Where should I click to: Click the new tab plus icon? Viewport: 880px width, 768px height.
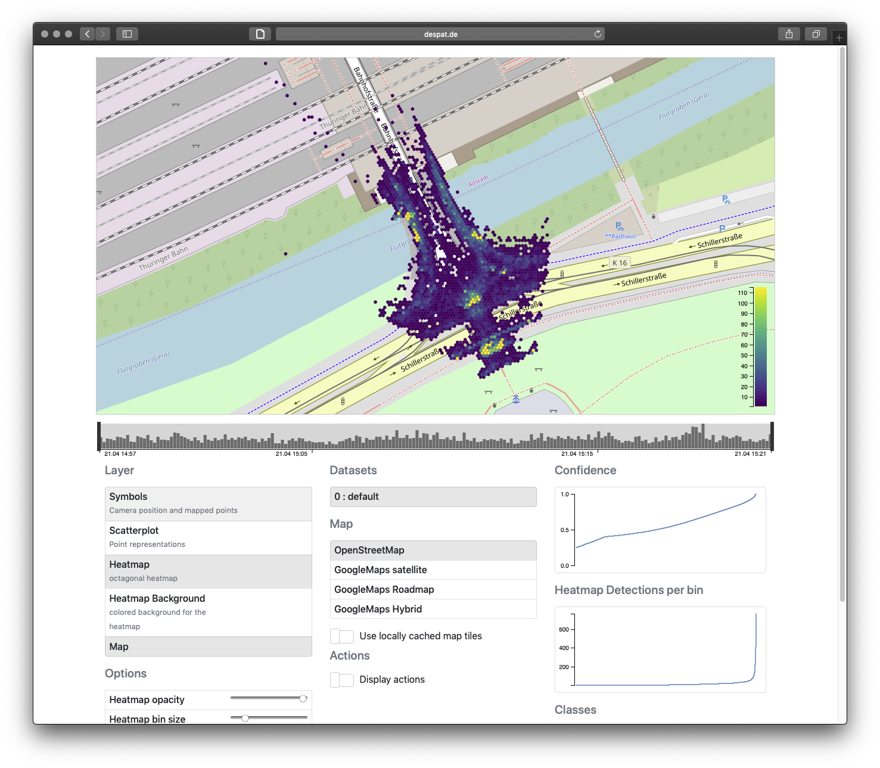point(839,37)
